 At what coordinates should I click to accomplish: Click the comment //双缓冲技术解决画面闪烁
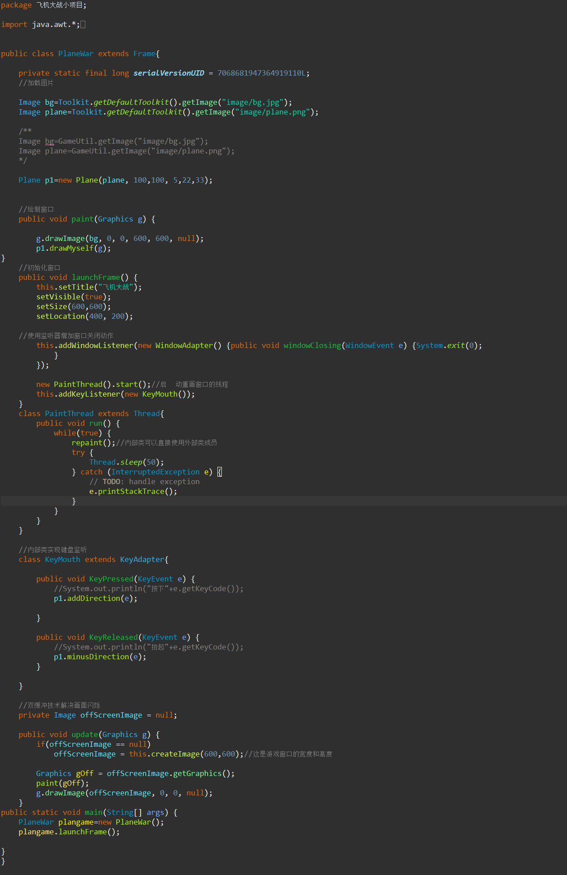pos(59,706)
